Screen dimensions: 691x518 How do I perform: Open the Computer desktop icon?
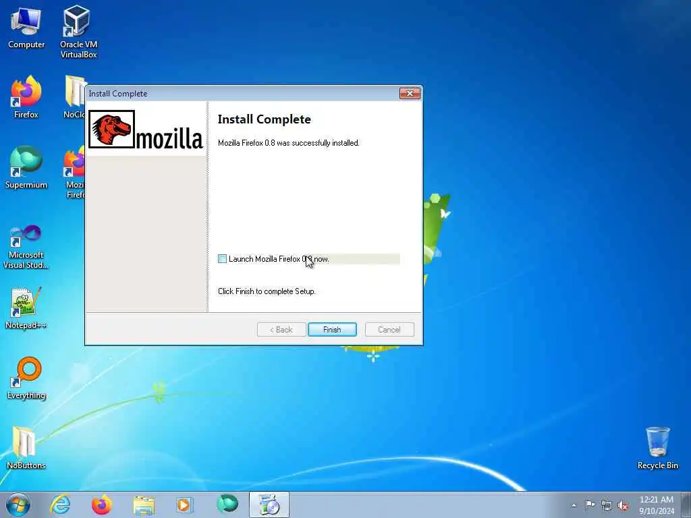pyautogui.click(x=26, y=27)
